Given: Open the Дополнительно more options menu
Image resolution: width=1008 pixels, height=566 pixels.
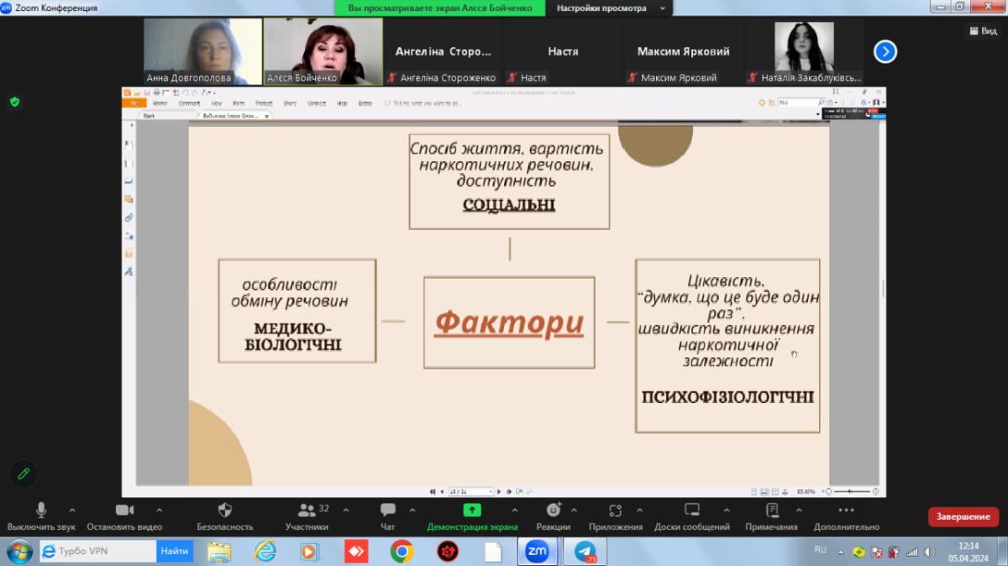Looking at the screenshot, I should [x=846, y=511].
